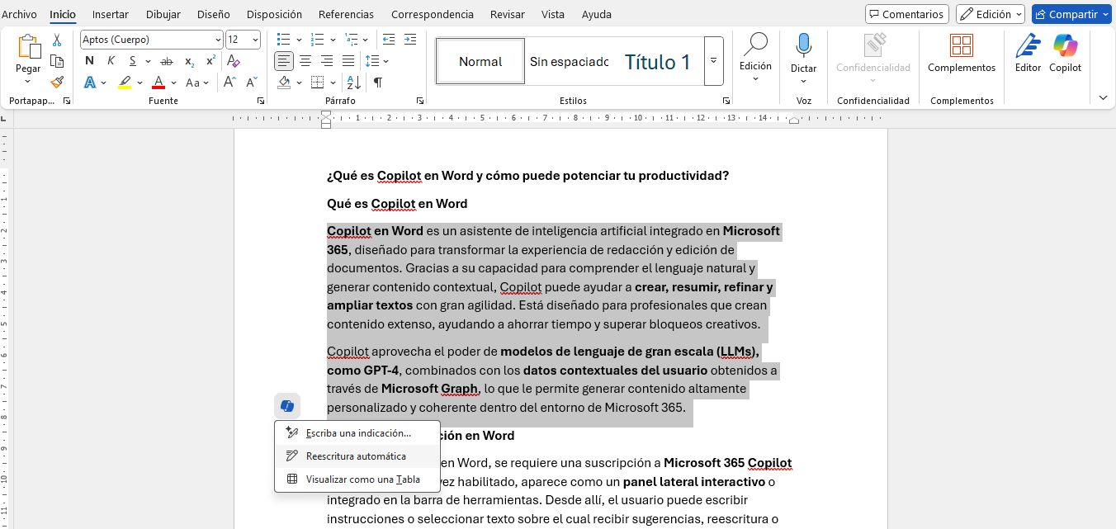The height and width of the screenshot is (529, 1116).
Task: Open the highlight color palette arrow
Action: coord(139,83)
